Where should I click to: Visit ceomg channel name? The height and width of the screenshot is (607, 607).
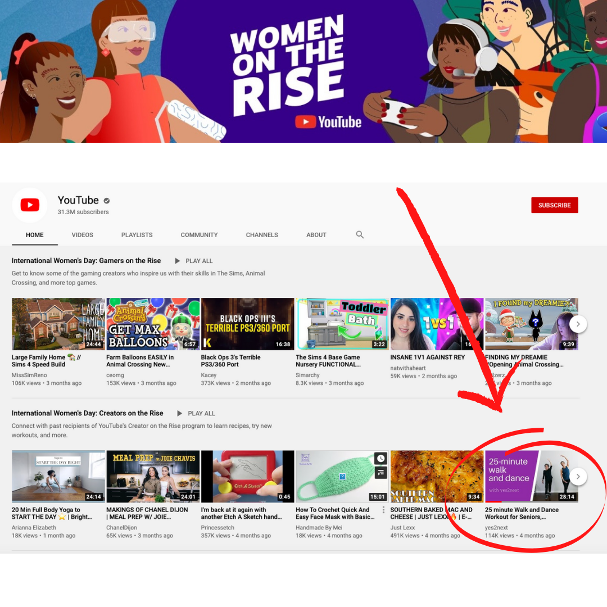tap(115, 375)
